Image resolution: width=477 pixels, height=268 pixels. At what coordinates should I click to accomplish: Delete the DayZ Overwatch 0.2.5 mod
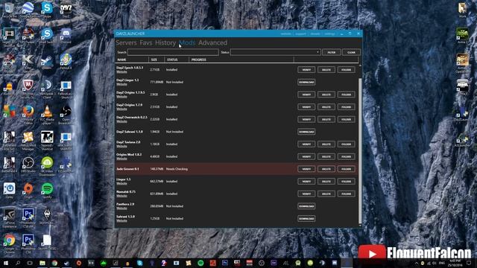326,119
